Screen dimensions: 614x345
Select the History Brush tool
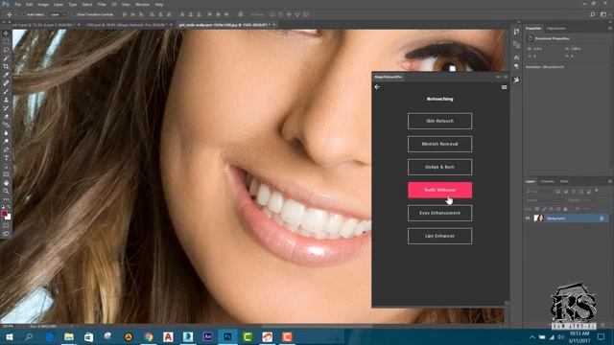pos(6,108)
